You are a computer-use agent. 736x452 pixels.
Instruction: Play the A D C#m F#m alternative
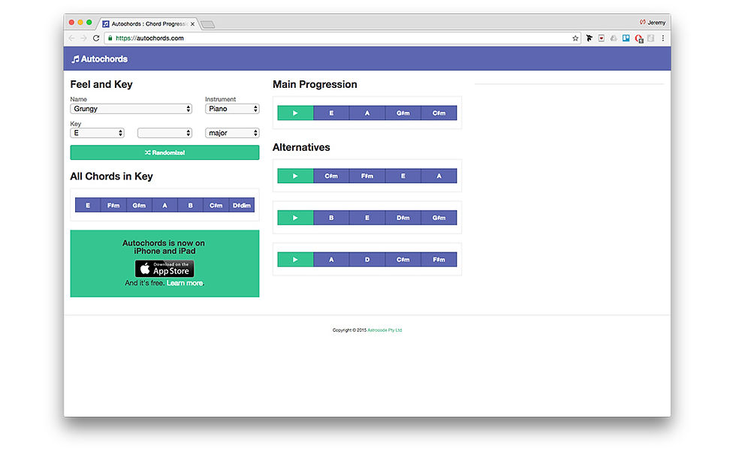tap(295, 260)
